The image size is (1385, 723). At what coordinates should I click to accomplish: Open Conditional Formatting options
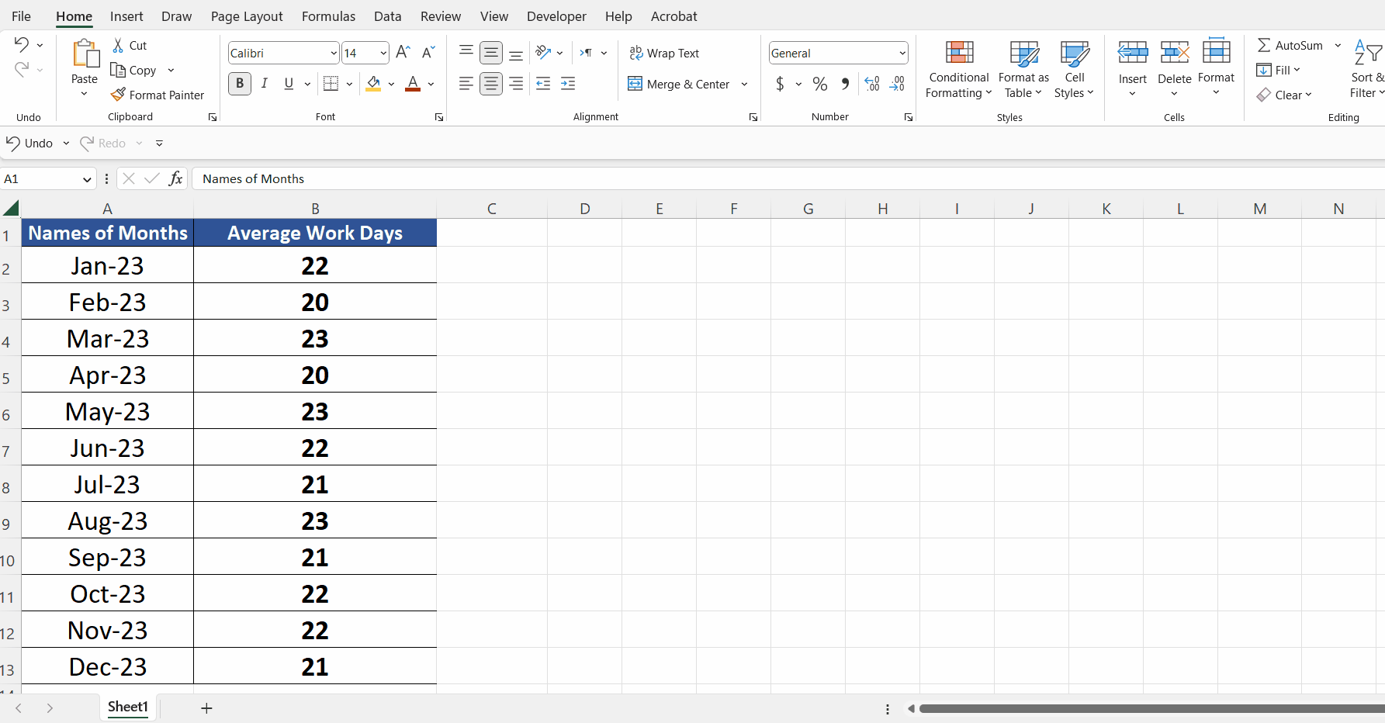pos(958,70)
